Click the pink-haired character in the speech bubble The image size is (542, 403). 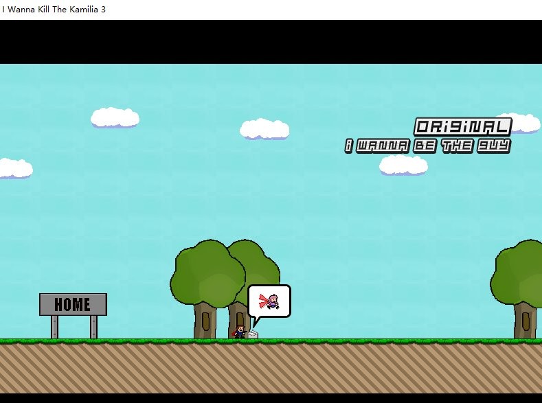271,301
